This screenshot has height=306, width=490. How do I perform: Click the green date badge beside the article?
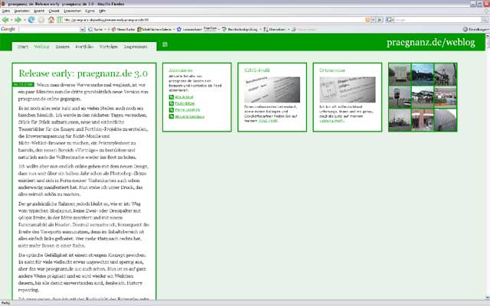tap(23, 85)
